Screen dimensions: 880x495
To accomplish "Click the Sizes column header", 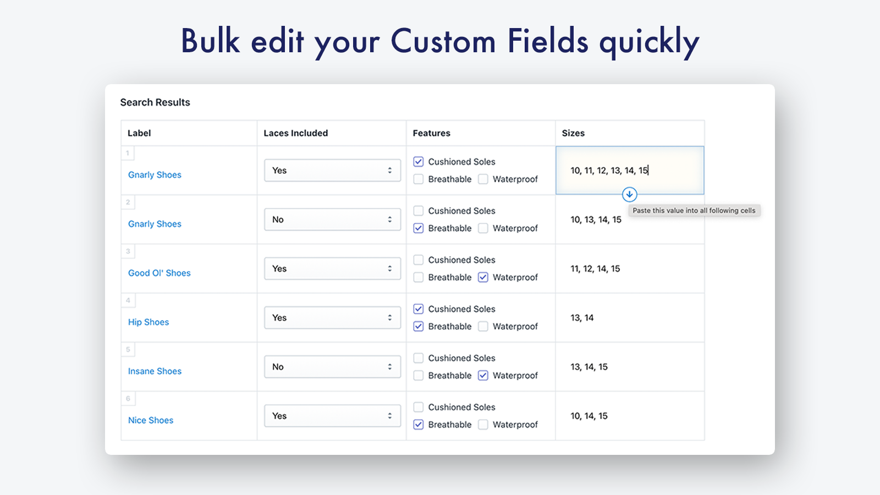I will tap(573, 133).
